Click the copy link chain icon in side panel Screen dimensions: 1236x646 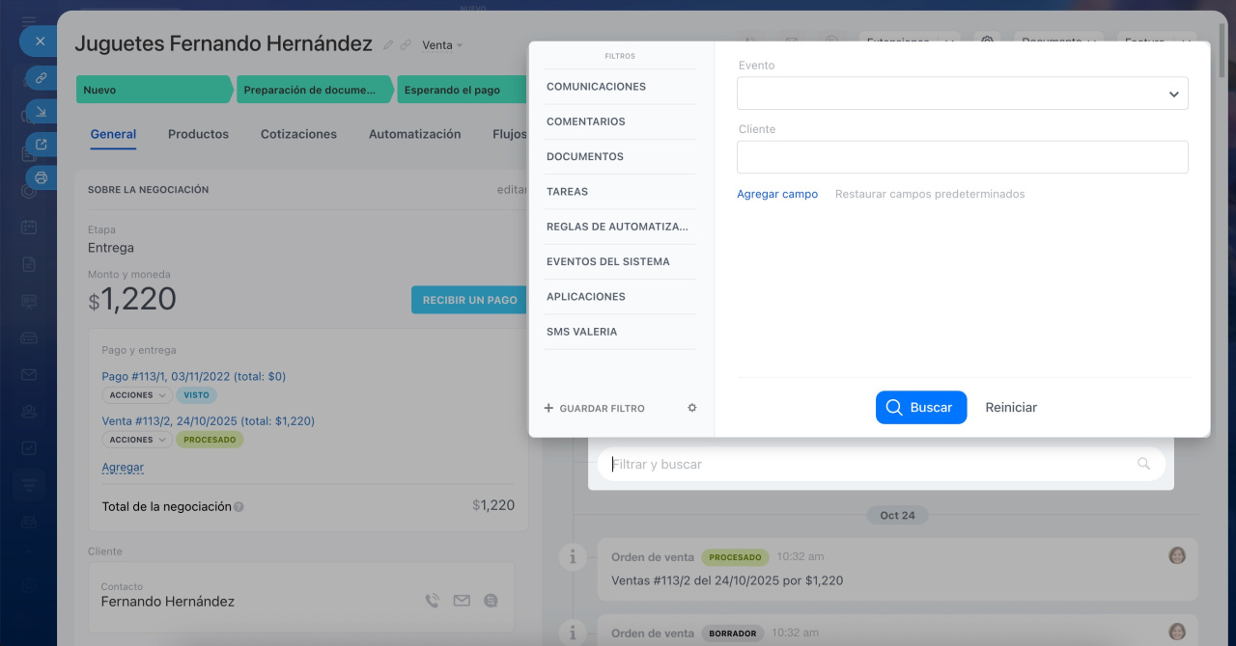[41, 77]
